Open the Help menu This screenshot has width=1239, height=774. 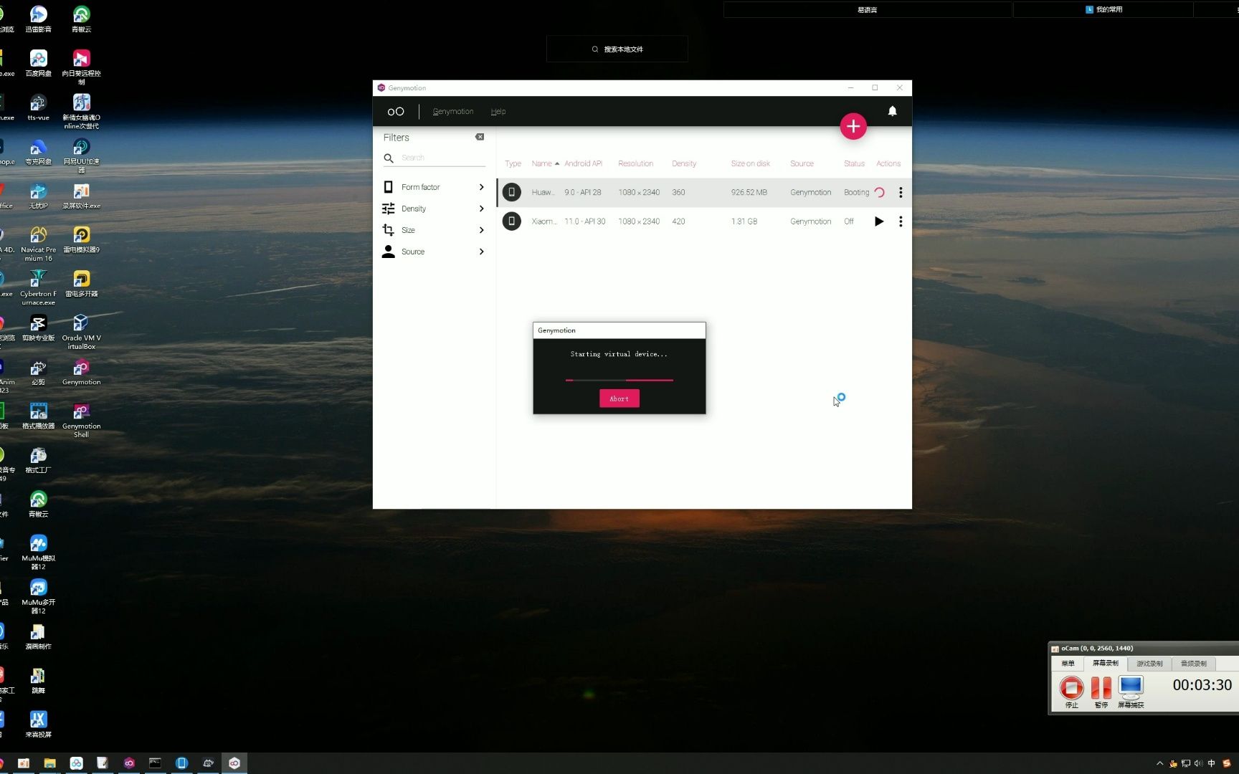[498, 112]
